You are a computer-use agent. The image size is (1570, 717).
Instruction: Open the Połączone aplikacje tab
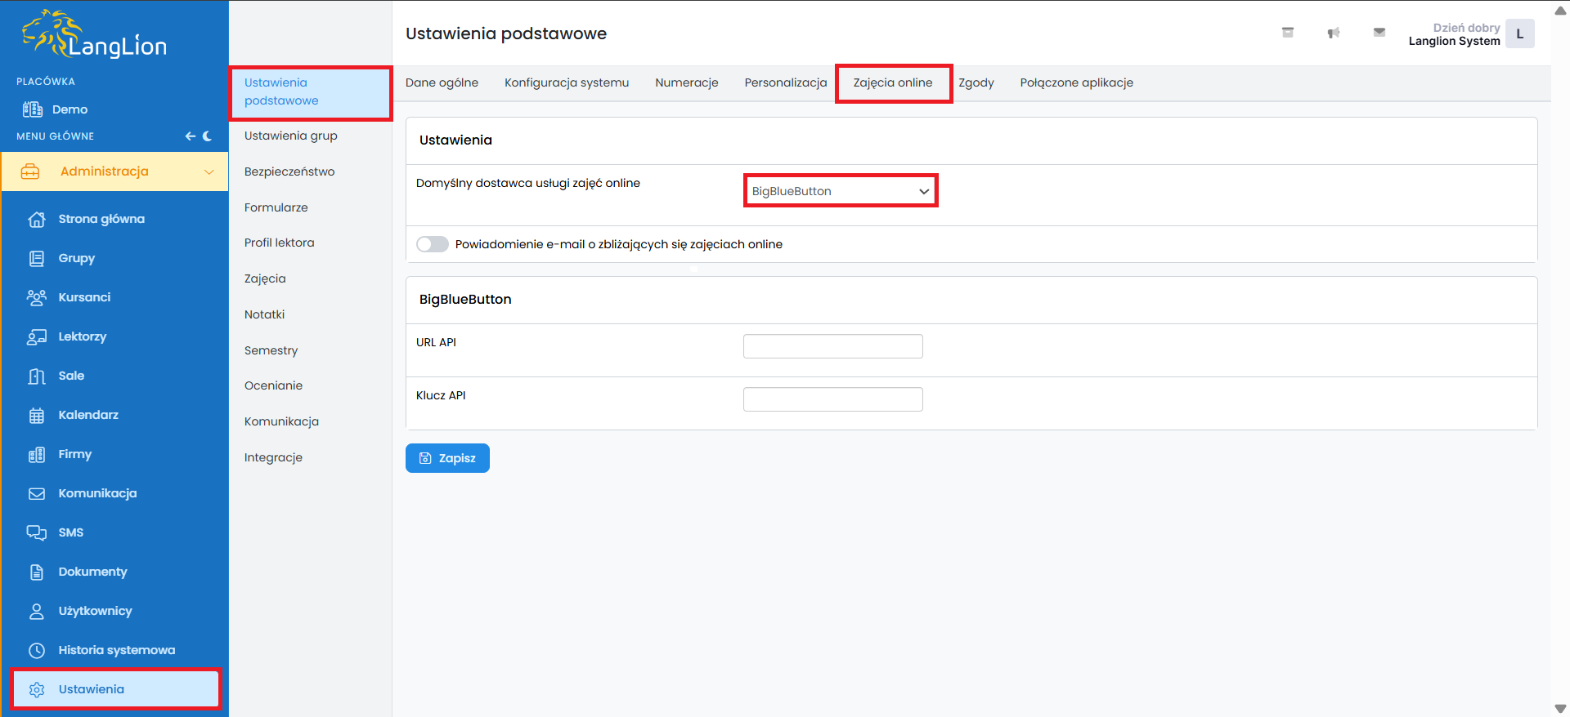pos(1076,82)
